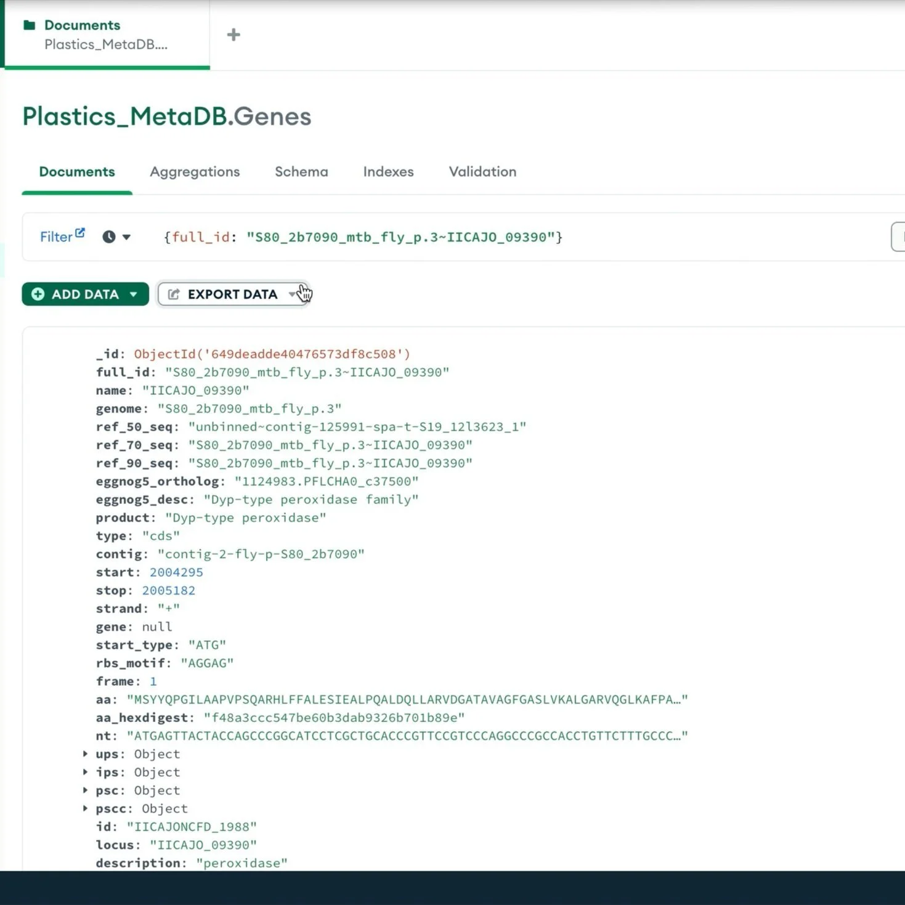The width and height of the screenshot is (905, 905).
Task: Click the nt nucleotide sequence value
Action: point(407,736)
